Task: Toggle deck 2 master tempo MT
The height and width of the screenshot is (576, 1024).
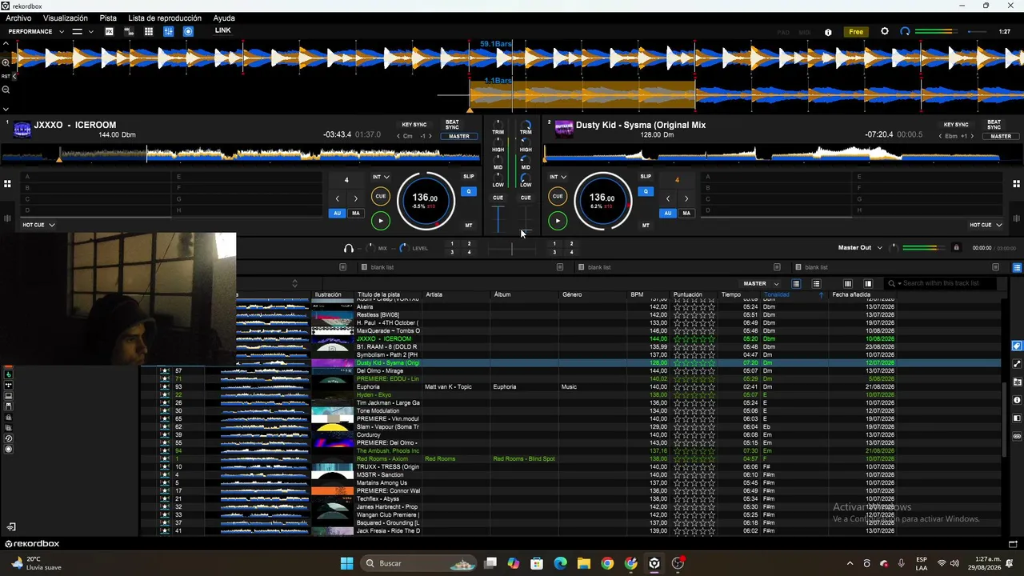Action: tap(646, 226)
